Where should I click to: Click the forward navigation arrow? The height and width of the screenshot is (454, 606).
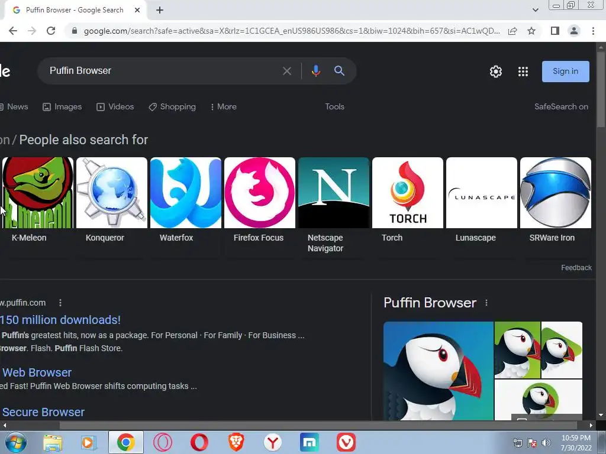pyautogui.click(x=32, y=31)
